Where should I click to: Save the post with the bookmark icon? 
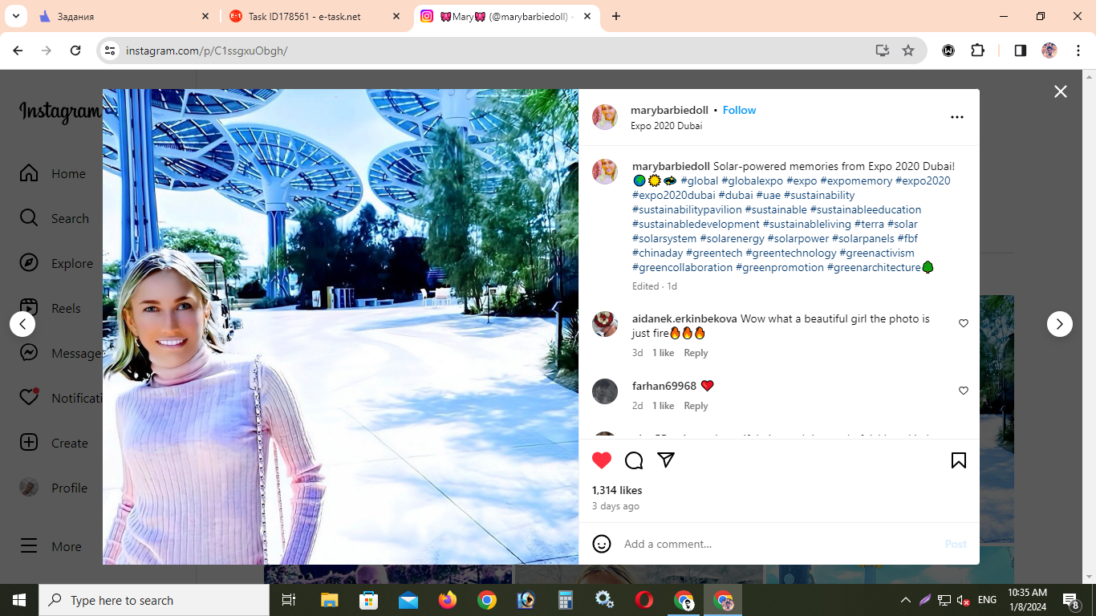959,460
